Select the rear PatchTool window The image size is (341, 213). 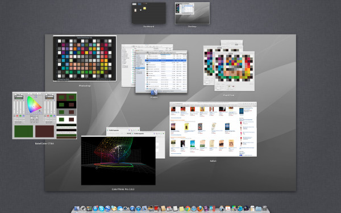209,65
